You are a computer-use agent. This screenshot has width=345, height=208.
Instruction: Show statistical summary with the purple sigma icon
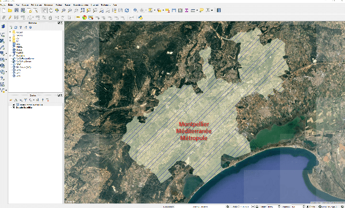pyautogui.click(x=186, y=10)
